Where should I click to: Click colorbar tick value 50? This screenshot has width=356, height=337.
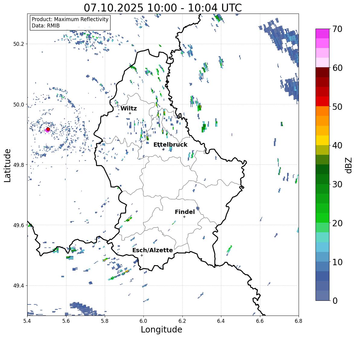tap(337, 107)
